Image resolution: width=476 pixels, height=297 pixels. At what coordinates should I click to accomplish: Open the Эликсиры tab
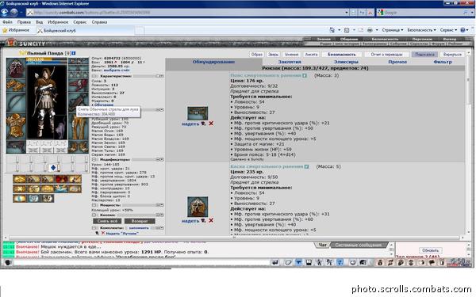(346, 62)
